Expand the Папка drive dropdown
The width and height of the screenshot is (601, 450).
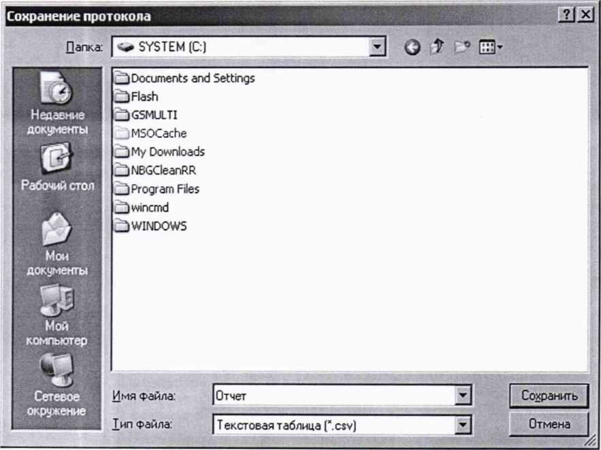coord(378,47)
